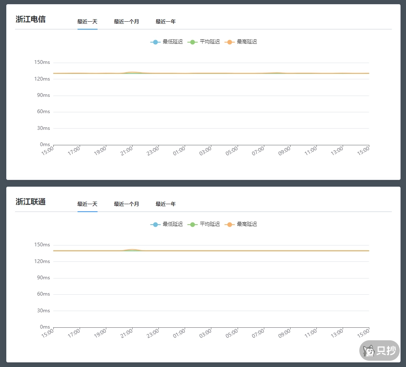
Task: Click the 浙江电信 section title
Action: pyautogui.click(x=31, y=19)
